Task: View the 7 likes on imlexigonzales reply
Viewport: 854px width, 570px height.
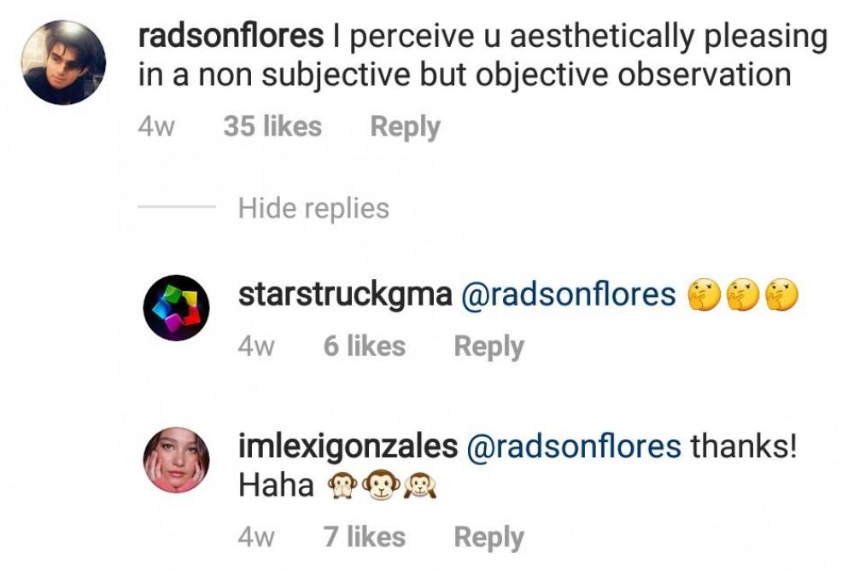Action: click(365, 537)
